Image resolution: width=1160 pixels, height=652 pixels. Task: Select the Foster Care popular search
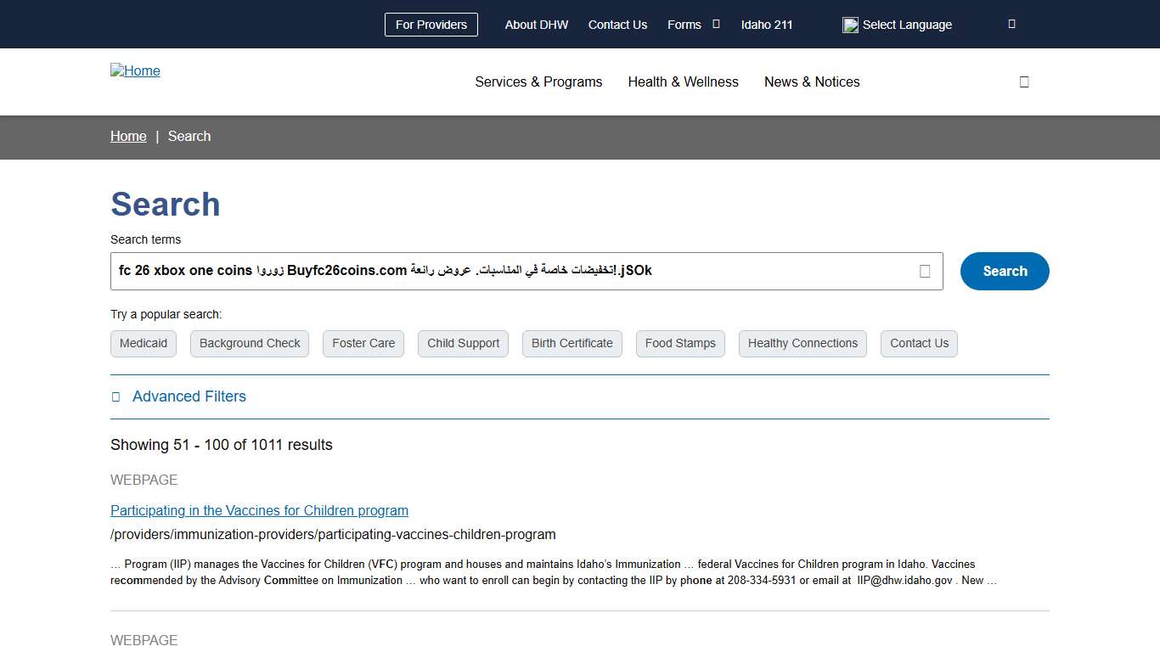(x=363, y=344)
